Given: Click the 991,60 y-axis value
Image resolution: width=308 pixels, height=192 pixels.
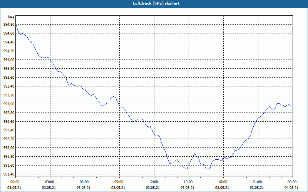Looking at the screenshot, I should pos(9,166).
